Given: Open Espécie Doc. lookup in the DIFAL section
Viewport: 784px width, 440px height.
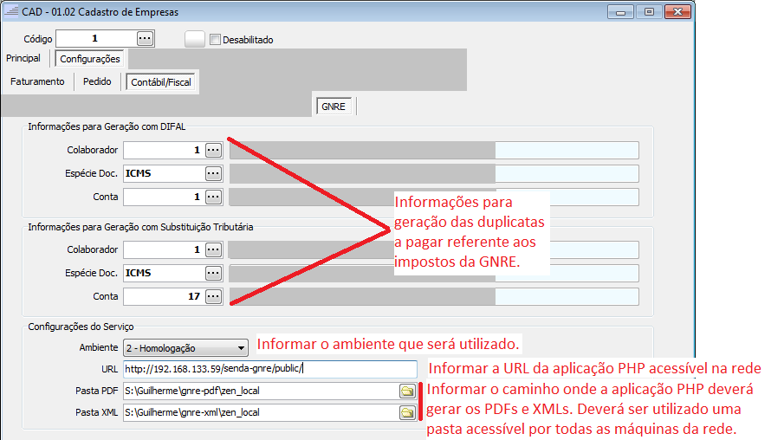Looking at the screenshot, I should coord(213,173).
